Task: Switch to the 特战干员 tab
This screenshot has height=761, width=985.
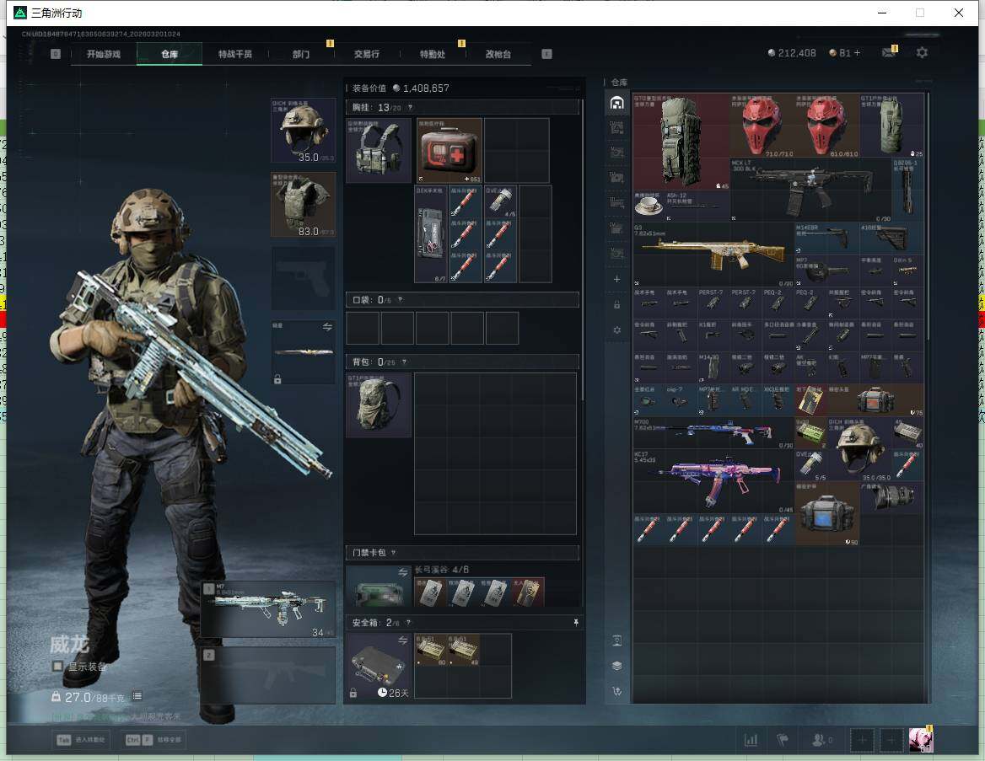Action: point(235,54)
